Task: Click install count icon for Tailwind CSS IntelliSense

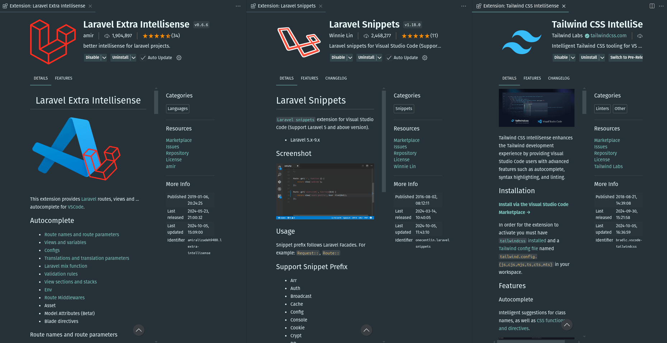Action: [x=640, y=36]
